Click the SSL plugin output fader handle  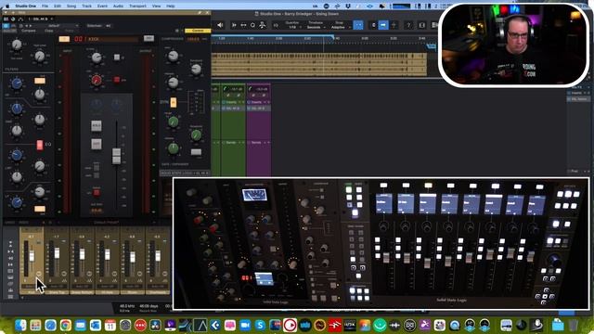coord(116,156)
